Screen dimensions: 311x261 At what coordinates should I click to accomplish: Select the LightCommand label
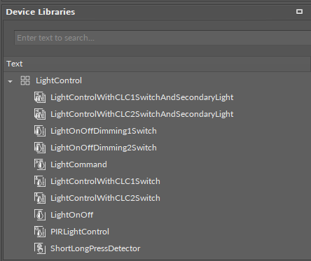pos(78,164)
